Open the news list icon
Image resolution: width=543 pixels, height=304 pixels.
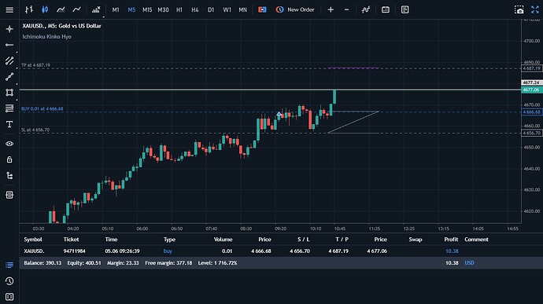404,9
